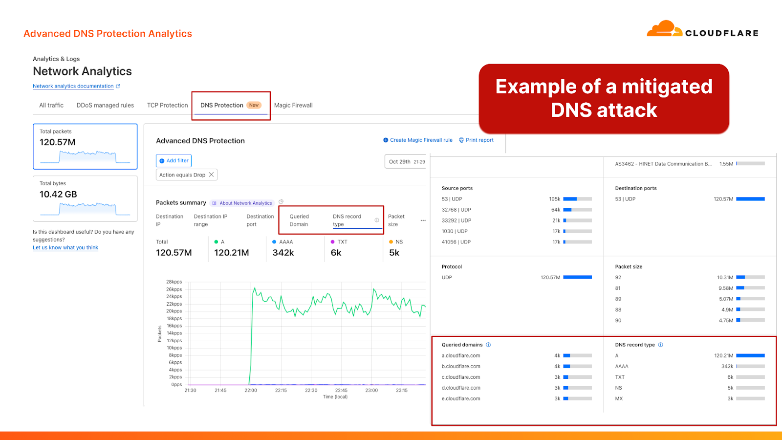Click the 41056 | UDP source port row

point(517,242)
